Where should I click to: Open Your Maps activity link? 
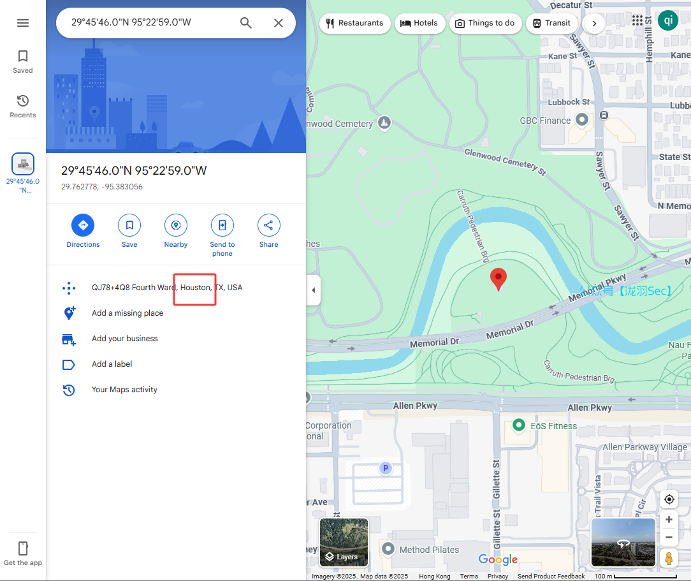(124, 390)
